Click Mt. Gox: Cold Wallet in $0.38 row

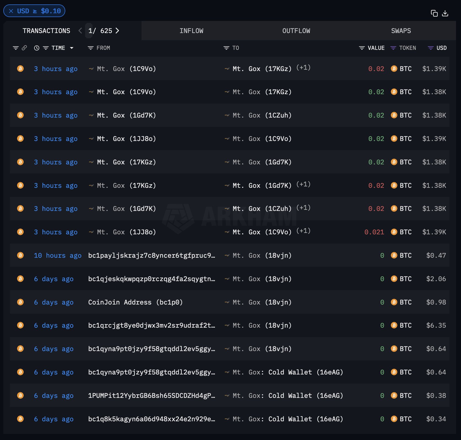pos(288,396)
